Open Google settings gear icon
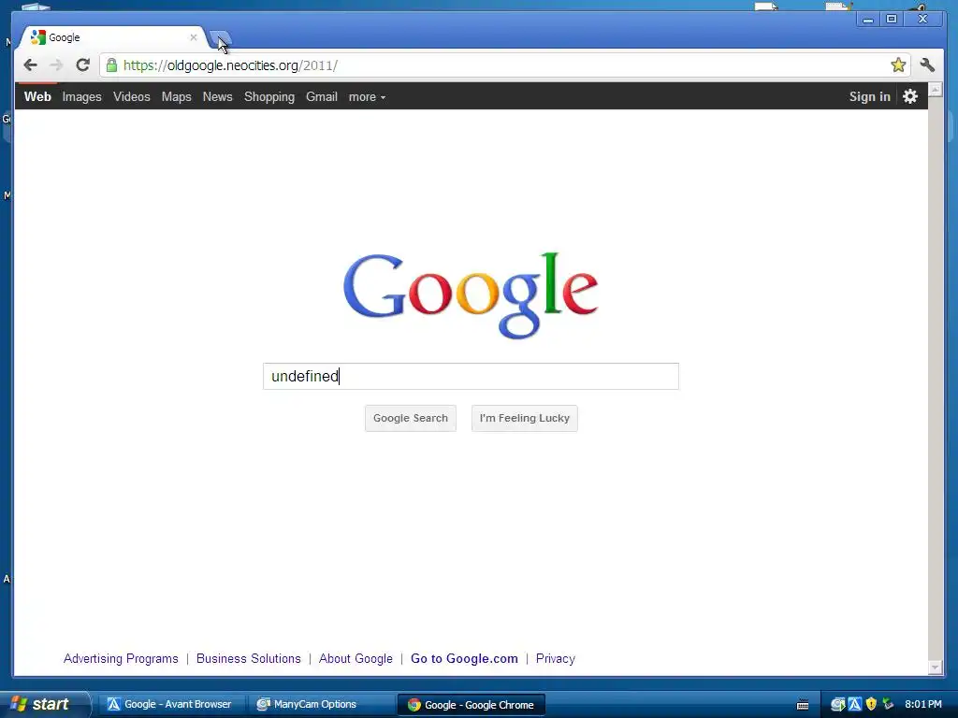 coord(910,96)
